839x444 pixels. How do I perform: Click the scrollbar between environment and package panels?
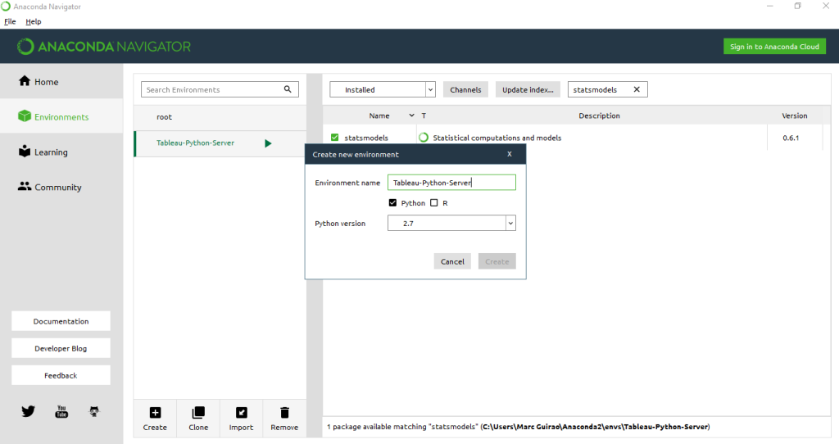click(315, 256)
